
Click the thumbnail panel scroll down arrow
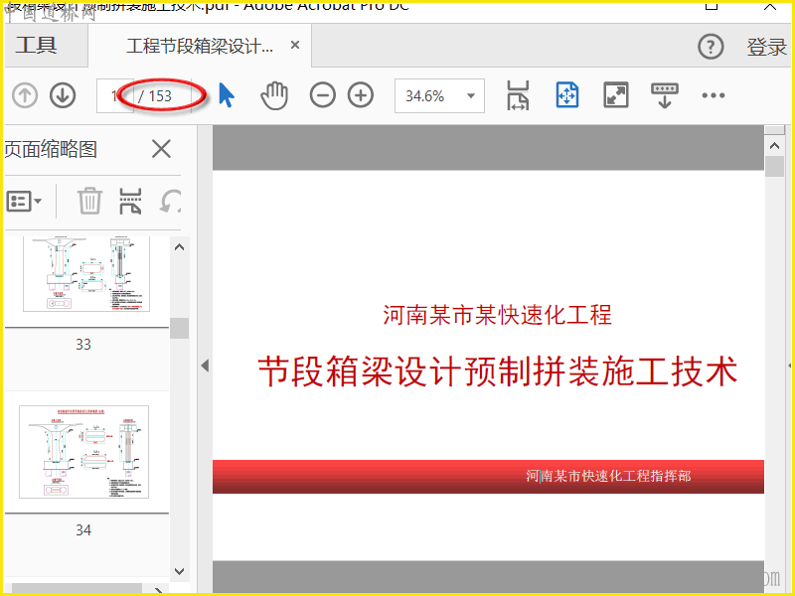pos(179,571)
